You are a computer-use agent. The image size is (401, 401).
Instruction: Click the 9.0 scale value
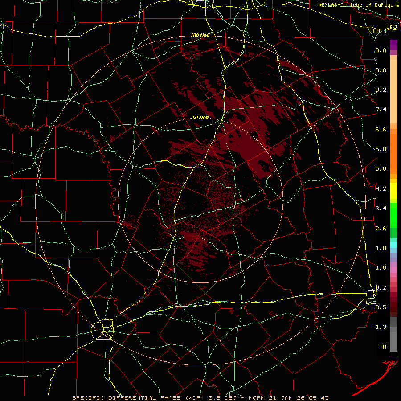click(381, 70)
